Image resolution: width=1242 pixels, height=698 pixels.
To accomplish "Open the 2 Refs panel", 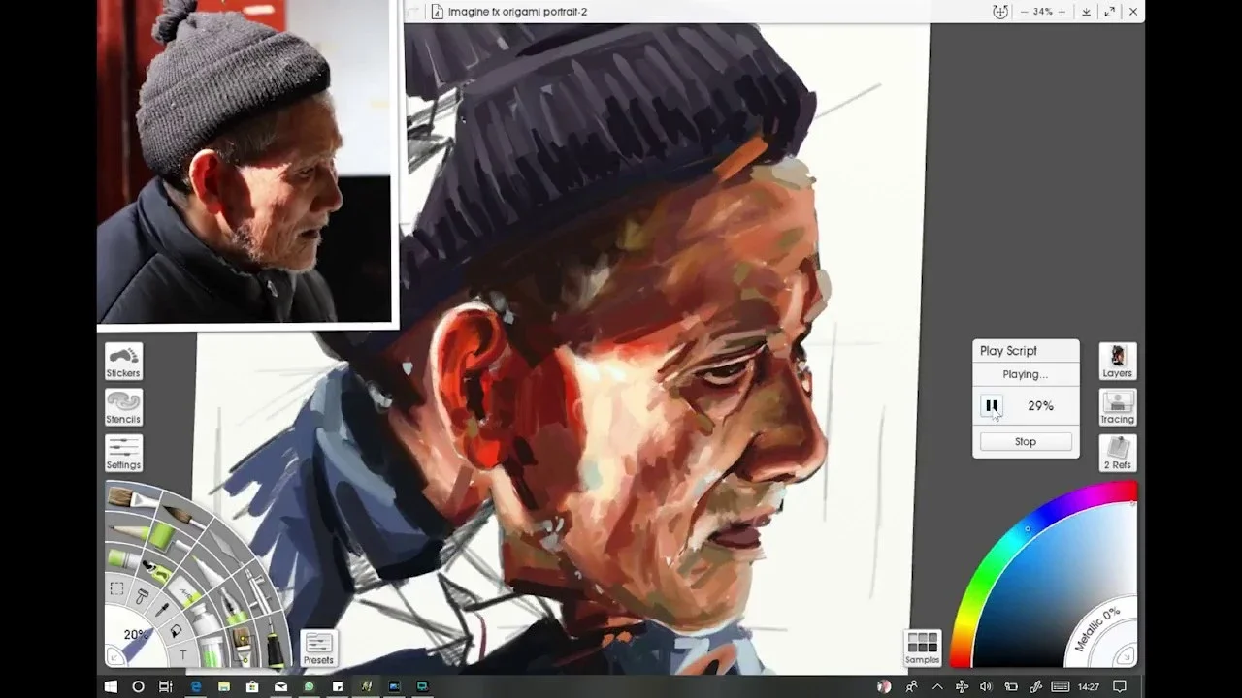I will pyautogui.click(x=1117, y=453).
